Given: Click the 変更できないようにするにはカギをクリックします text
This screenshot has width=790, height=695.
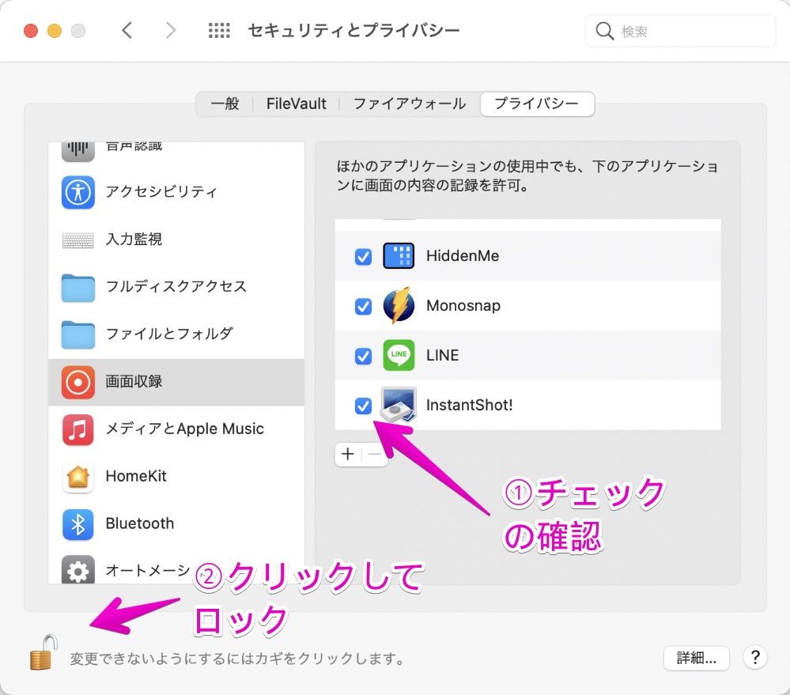Looking at the screenshot, I should tap(237, 659).
